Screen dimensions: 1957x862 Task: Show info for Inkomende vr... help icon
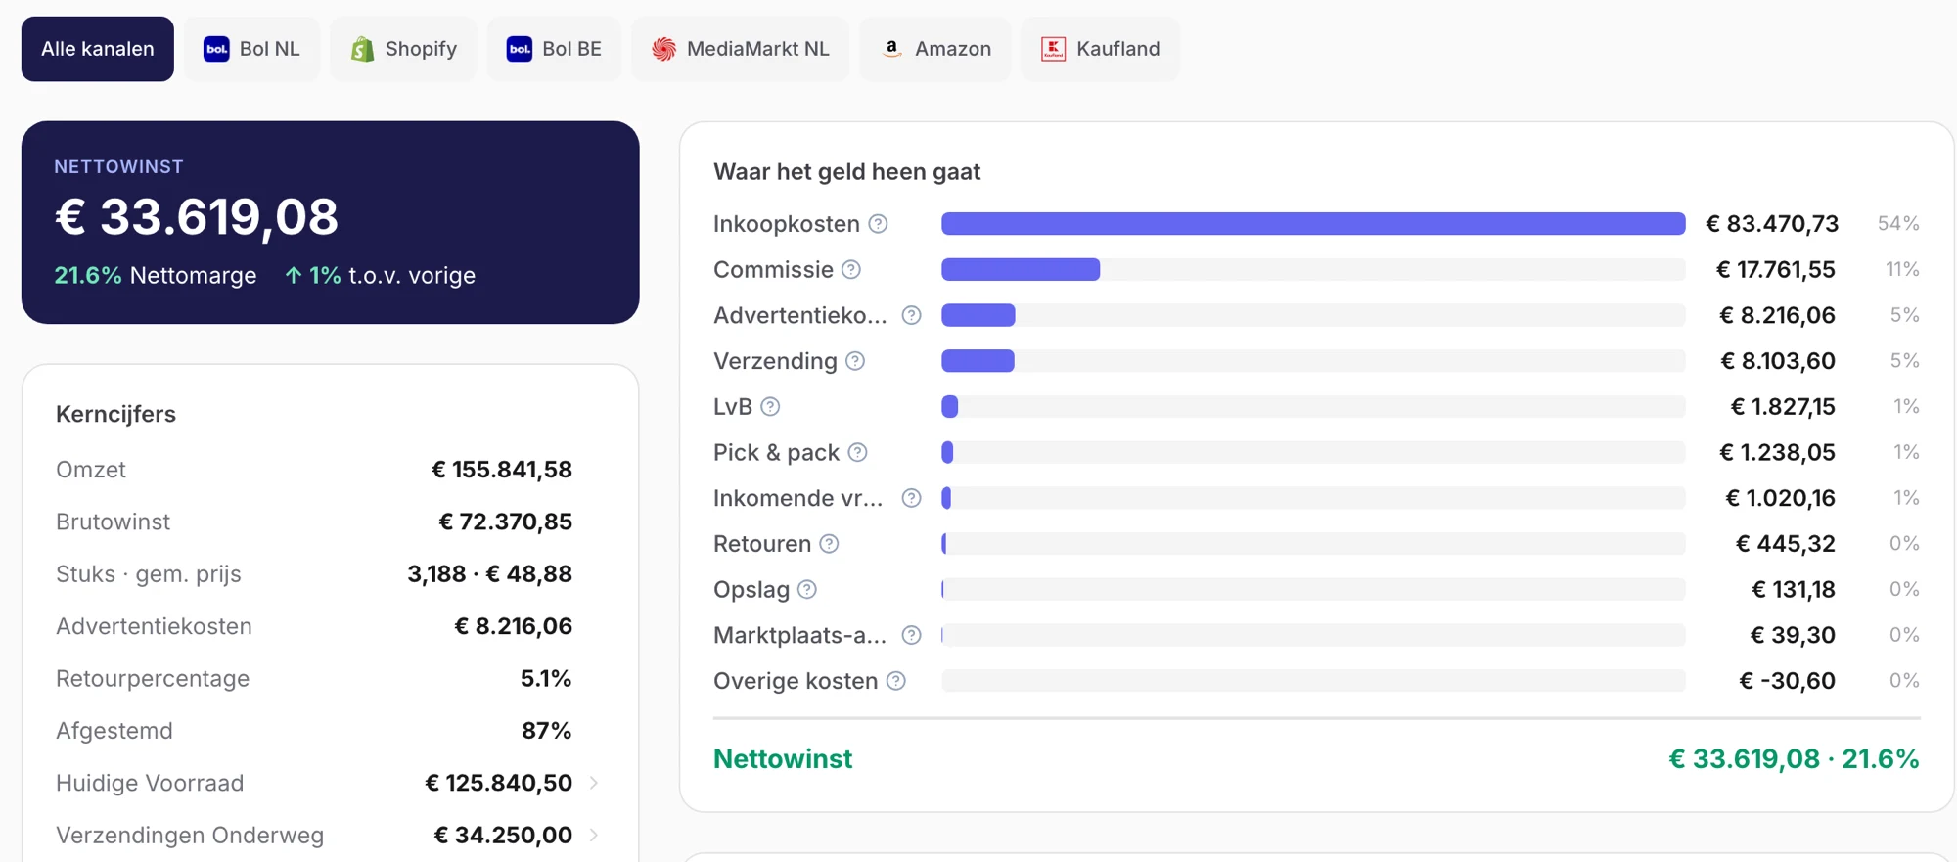tap(912, 498)
